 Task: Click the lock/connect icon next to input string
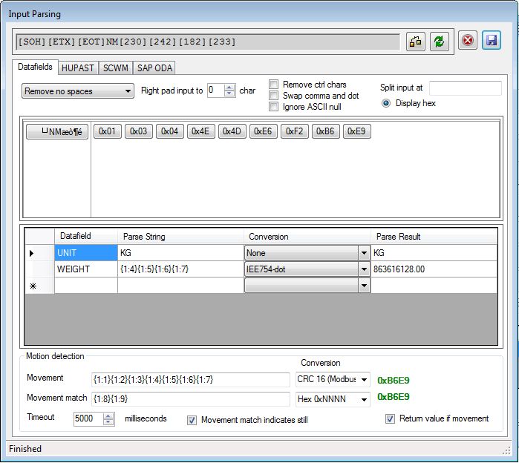click(x=415, y=42)
